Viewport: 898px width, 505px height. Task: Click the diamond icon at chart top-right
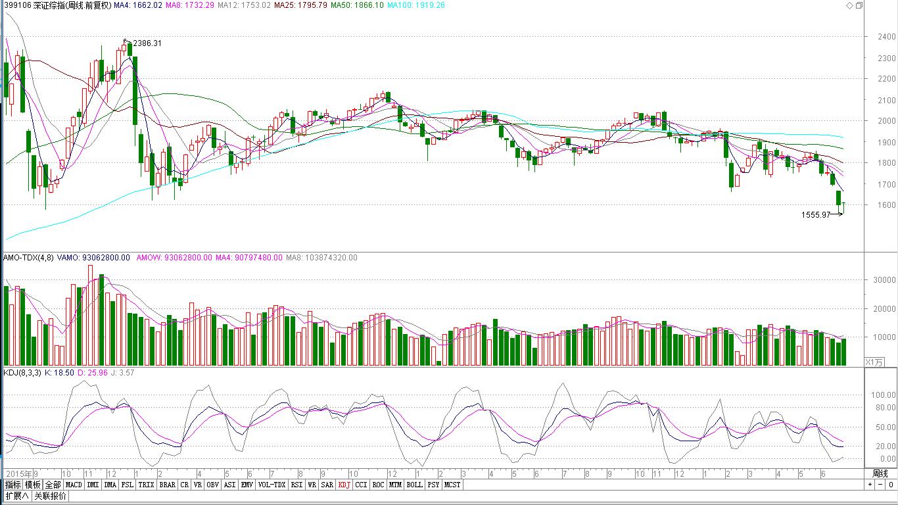click(849, 5)
